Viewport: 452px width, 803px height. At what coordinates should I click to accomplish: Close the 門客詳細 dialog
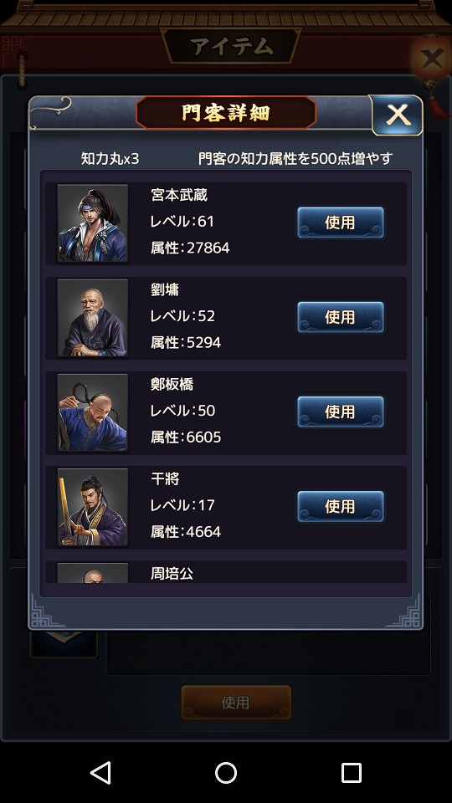pos(397,115)
